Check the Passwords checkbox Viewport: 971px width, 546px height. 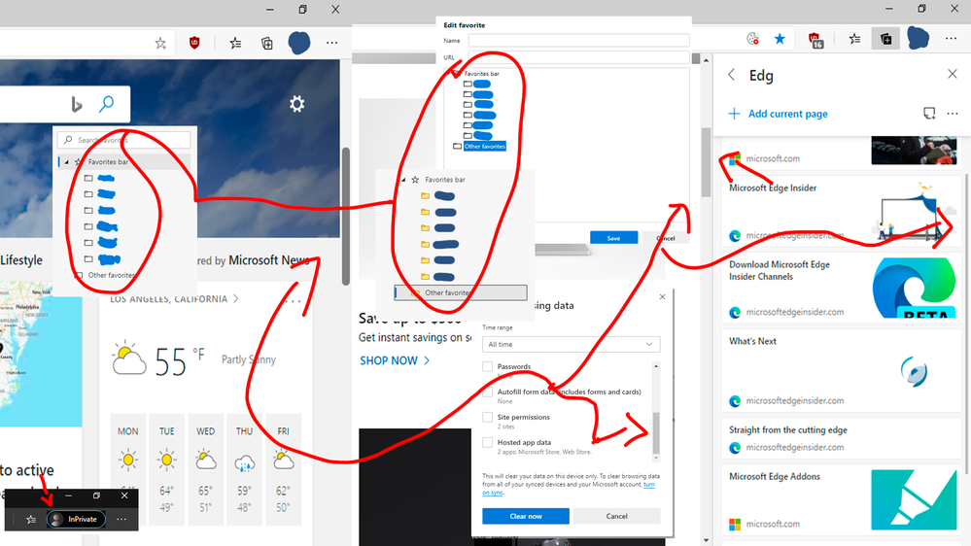(x=487, y=366)
